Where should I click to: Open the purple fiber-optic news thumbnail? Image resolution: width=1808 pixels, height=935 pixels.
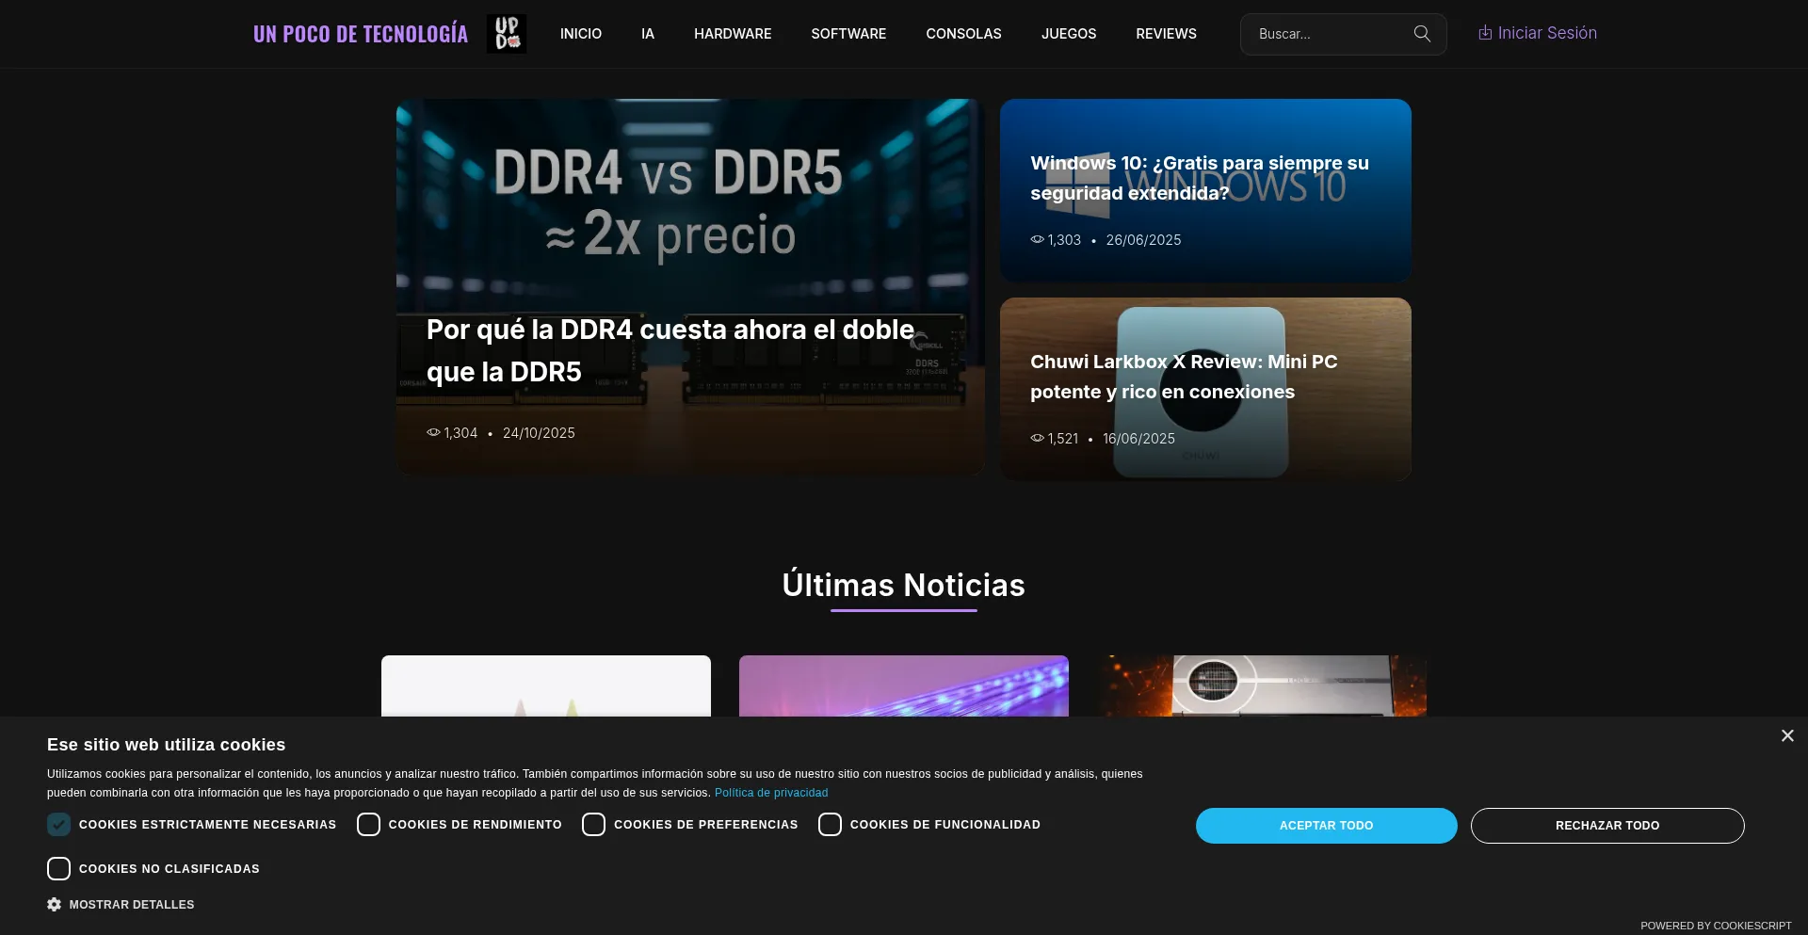pos(904,685)
